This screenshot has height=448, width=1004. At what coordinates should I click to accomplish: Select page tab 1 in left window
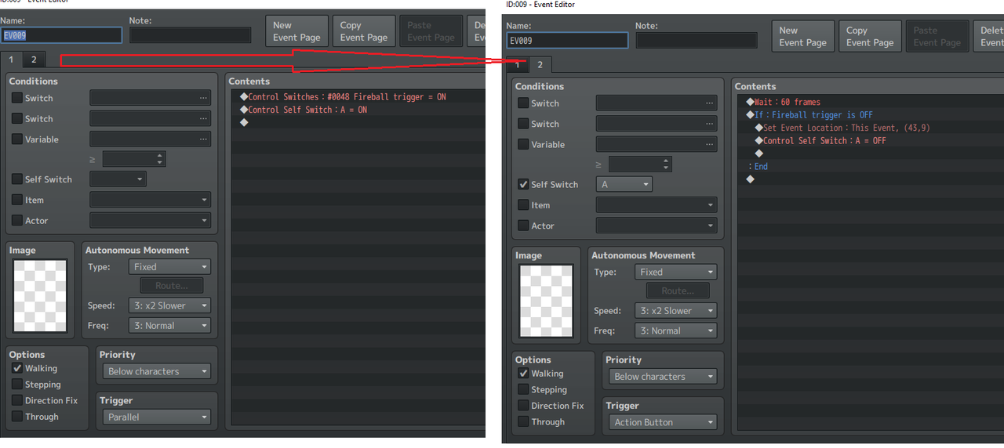point(11,60)
